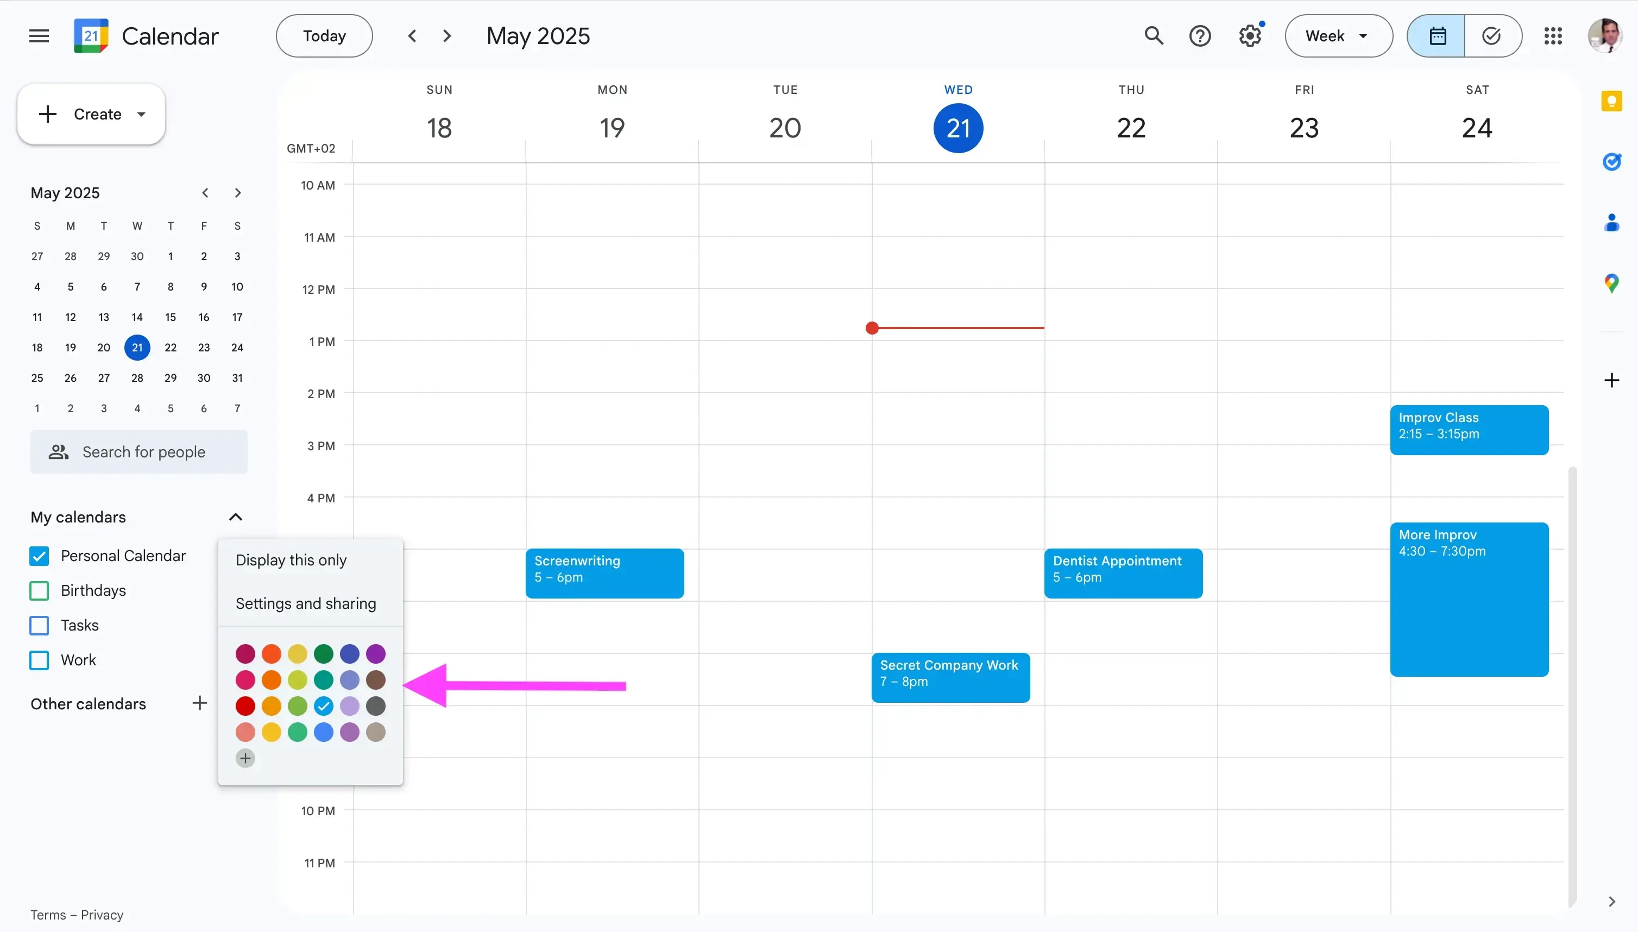1638x932 pixels.
Task: Enable the Work calendar
Action: click(39, 660)
